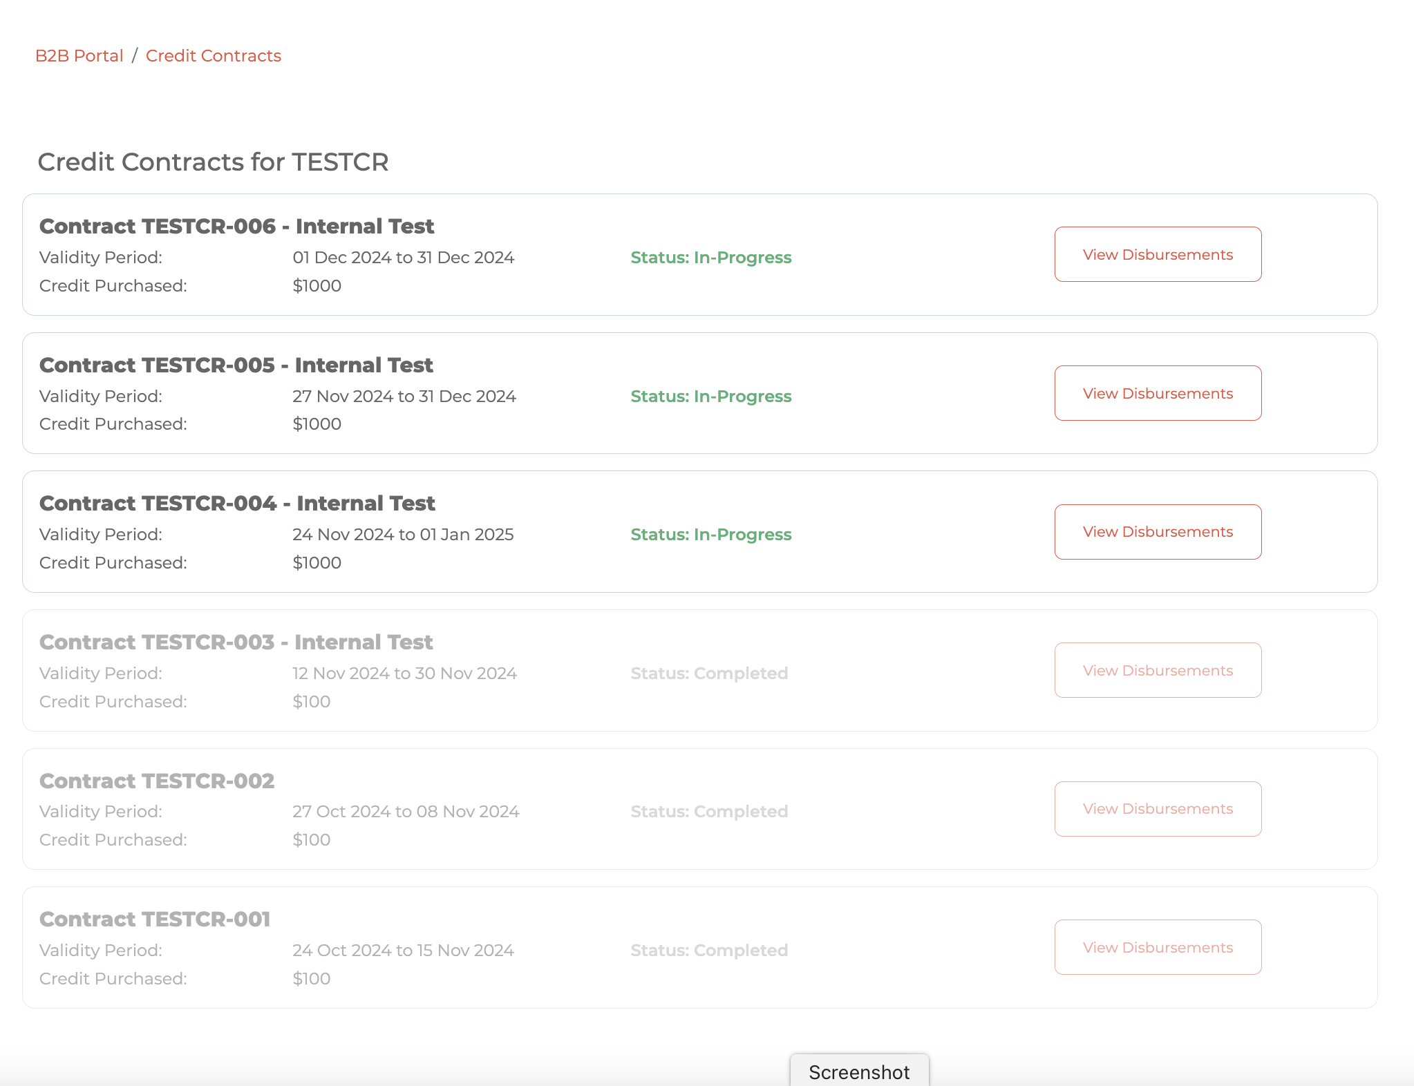View Disbursements for contract TESTCR-005
1414x1086 pixels.
click(x=1158, y=393)
